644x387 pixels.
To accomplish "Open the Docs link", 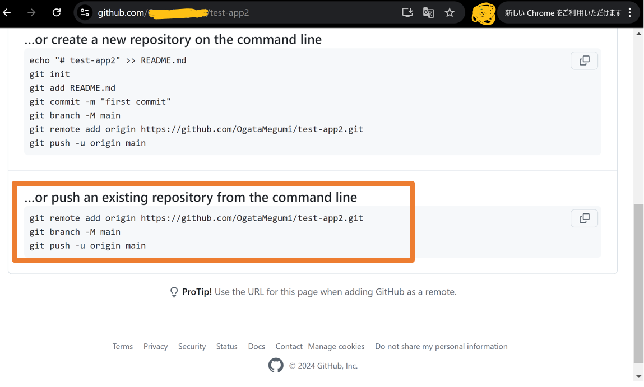I will [256, 346].
